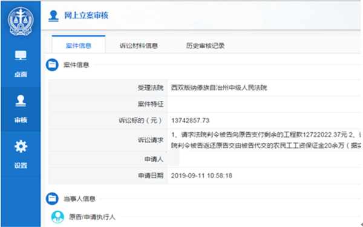Click the 案件特征 field label

[x=151, y=104]
